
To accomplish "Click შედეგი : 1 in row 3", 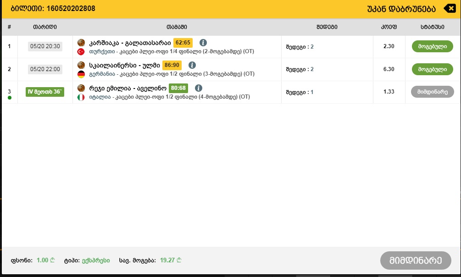I will pos(300,92).
